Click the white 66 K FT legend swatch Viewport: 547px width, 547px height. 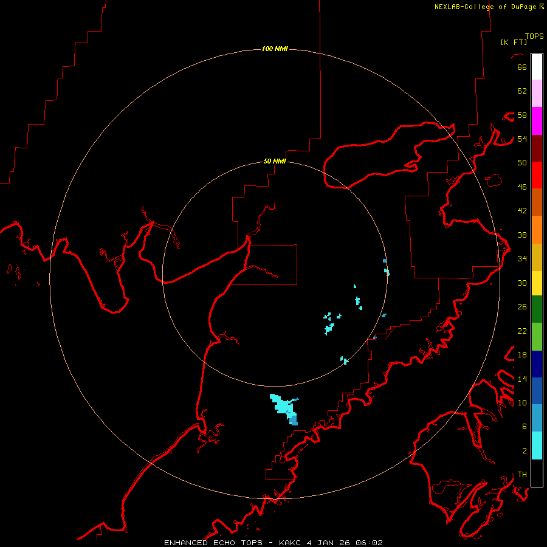tap(537, 67)
